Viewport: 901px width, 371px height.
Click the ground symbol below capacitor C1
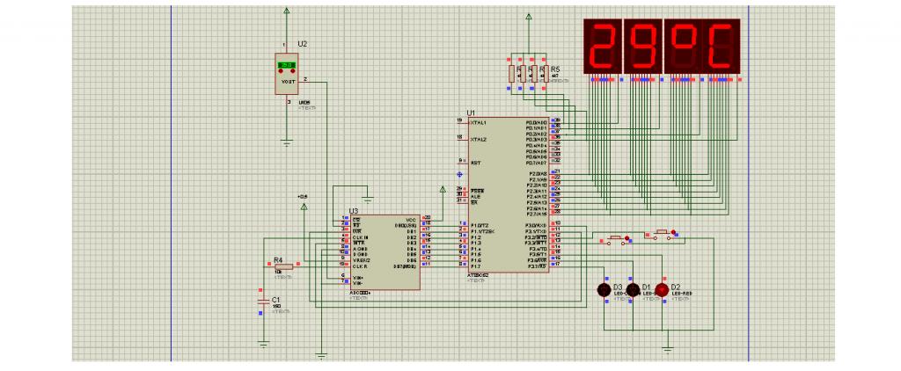[x=264, y=344]
